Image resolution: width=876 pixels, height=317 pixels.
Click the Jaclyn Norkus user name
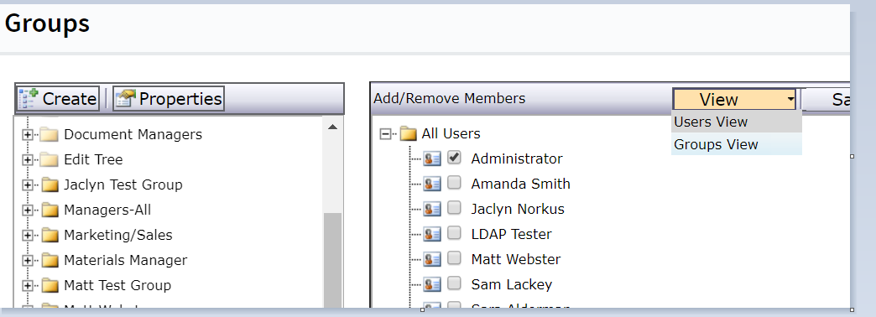click(x=518, y=210)
